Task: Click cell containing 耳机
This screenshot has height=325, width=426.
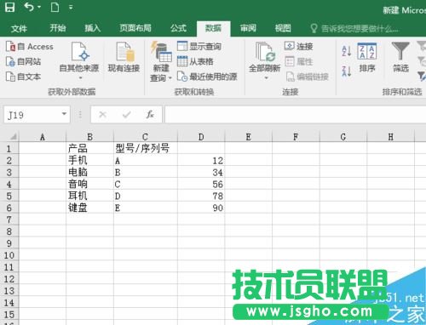Action: click(90, 196)
